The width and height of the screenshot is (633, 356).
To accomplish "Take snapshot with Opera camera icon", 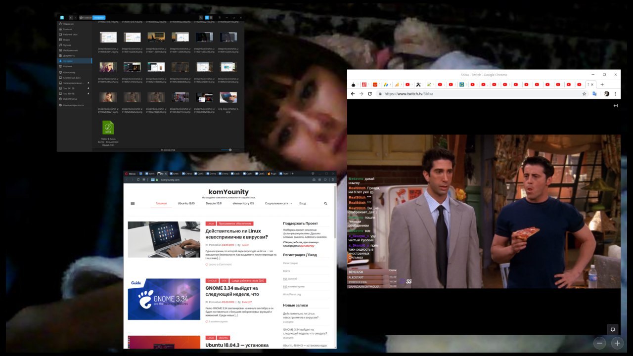I will coord(314,180).
